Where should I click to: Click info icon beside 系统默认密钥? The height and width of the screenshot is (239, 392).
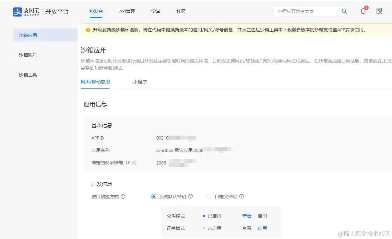190,197
